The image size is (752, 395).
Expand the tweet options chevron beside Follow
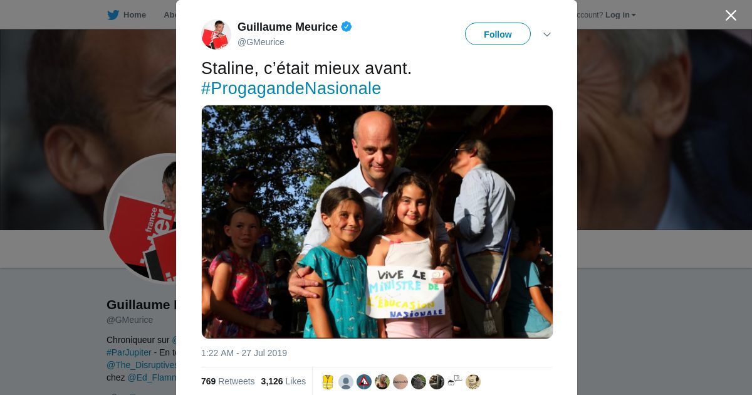(547, 34)
